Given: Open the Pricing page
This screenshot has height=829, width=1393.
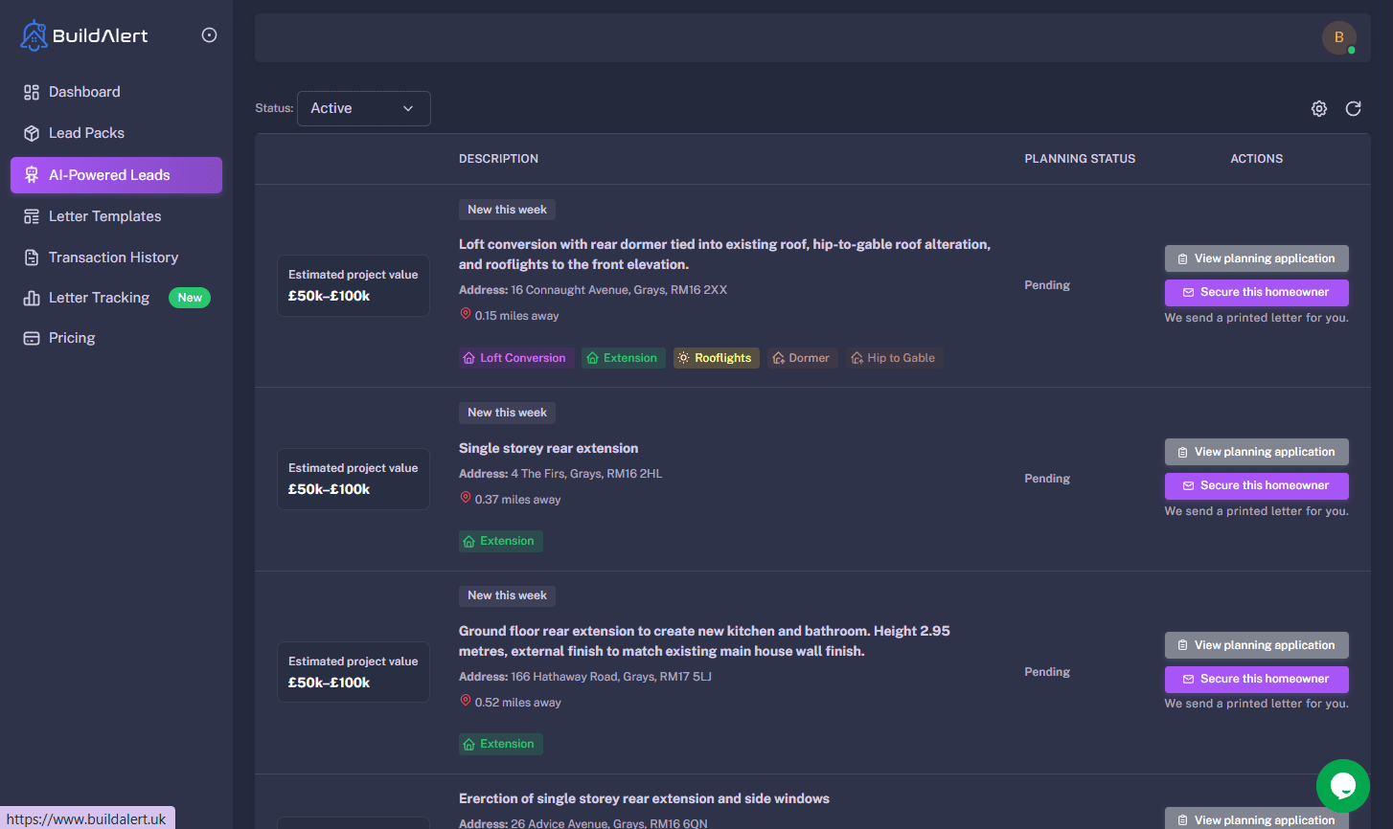Looking at the screenshot, I should pyautogui.click(x=72, y=338).
